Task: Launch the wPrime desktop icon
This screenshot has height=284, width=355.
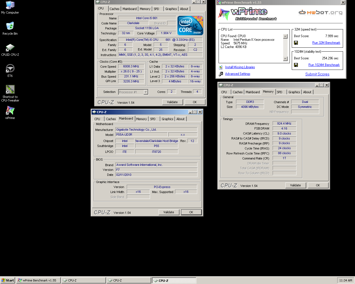Action: click(10, 113)
